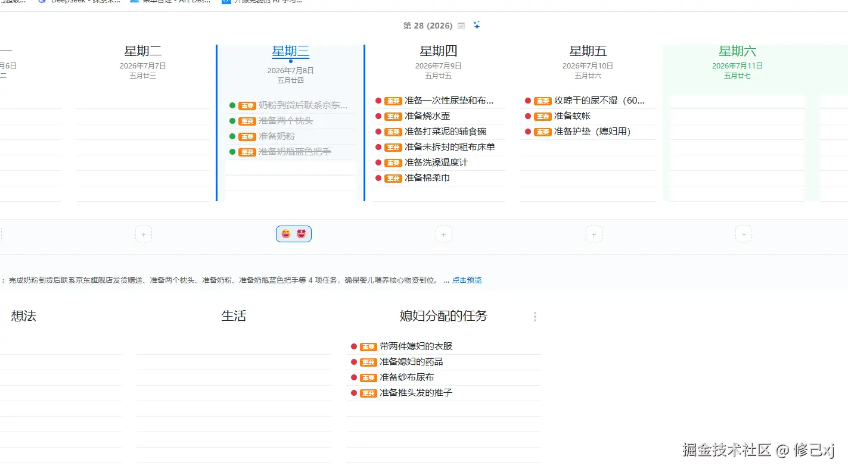The image size is (848, 472).
Task: Click 主要 tag on 准备护垫（媳妇用）
Action: (x=543, y=132)
